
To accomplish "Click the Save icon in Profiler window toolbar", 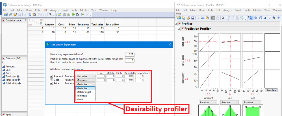I will (x=193, y=18).
